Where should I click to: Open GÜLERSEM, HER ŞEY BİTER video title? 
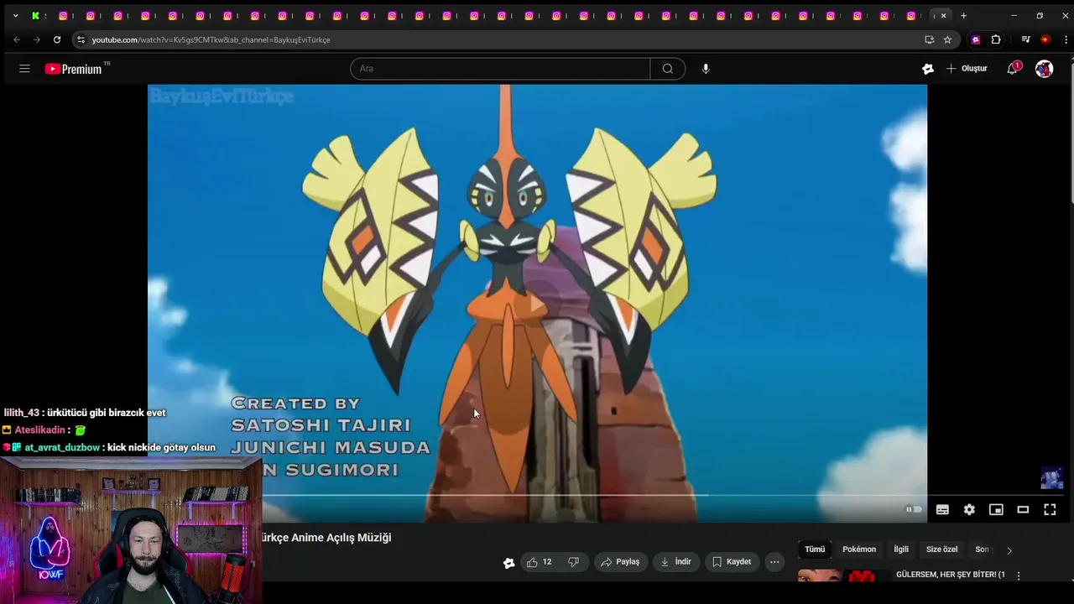coord(950,575)
